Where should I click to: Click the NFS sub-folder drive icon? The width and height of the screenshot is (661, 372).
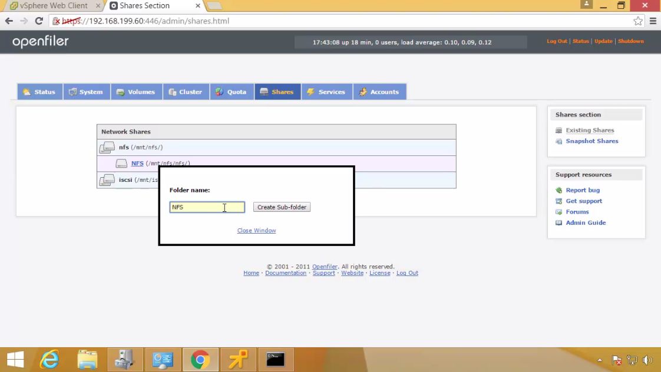click(121, 164)
